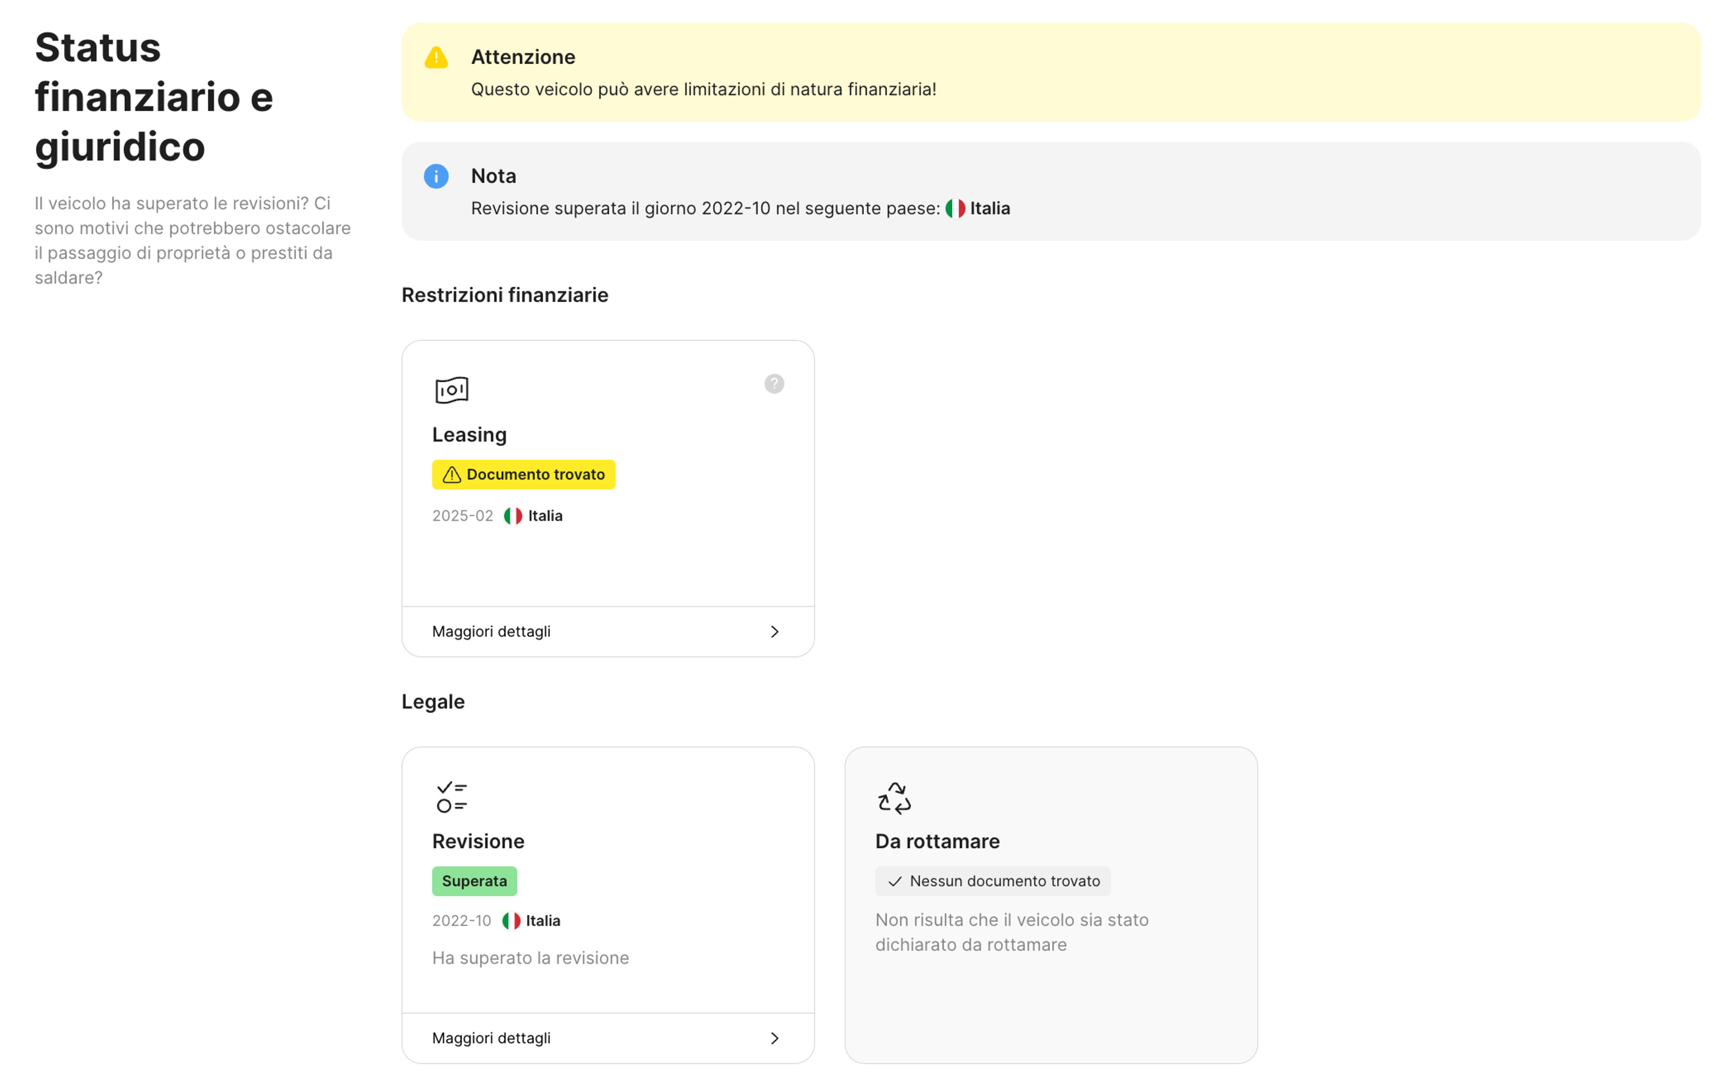
Task: Click the Da rottamare card title
Action: click(x=937, y=841)
